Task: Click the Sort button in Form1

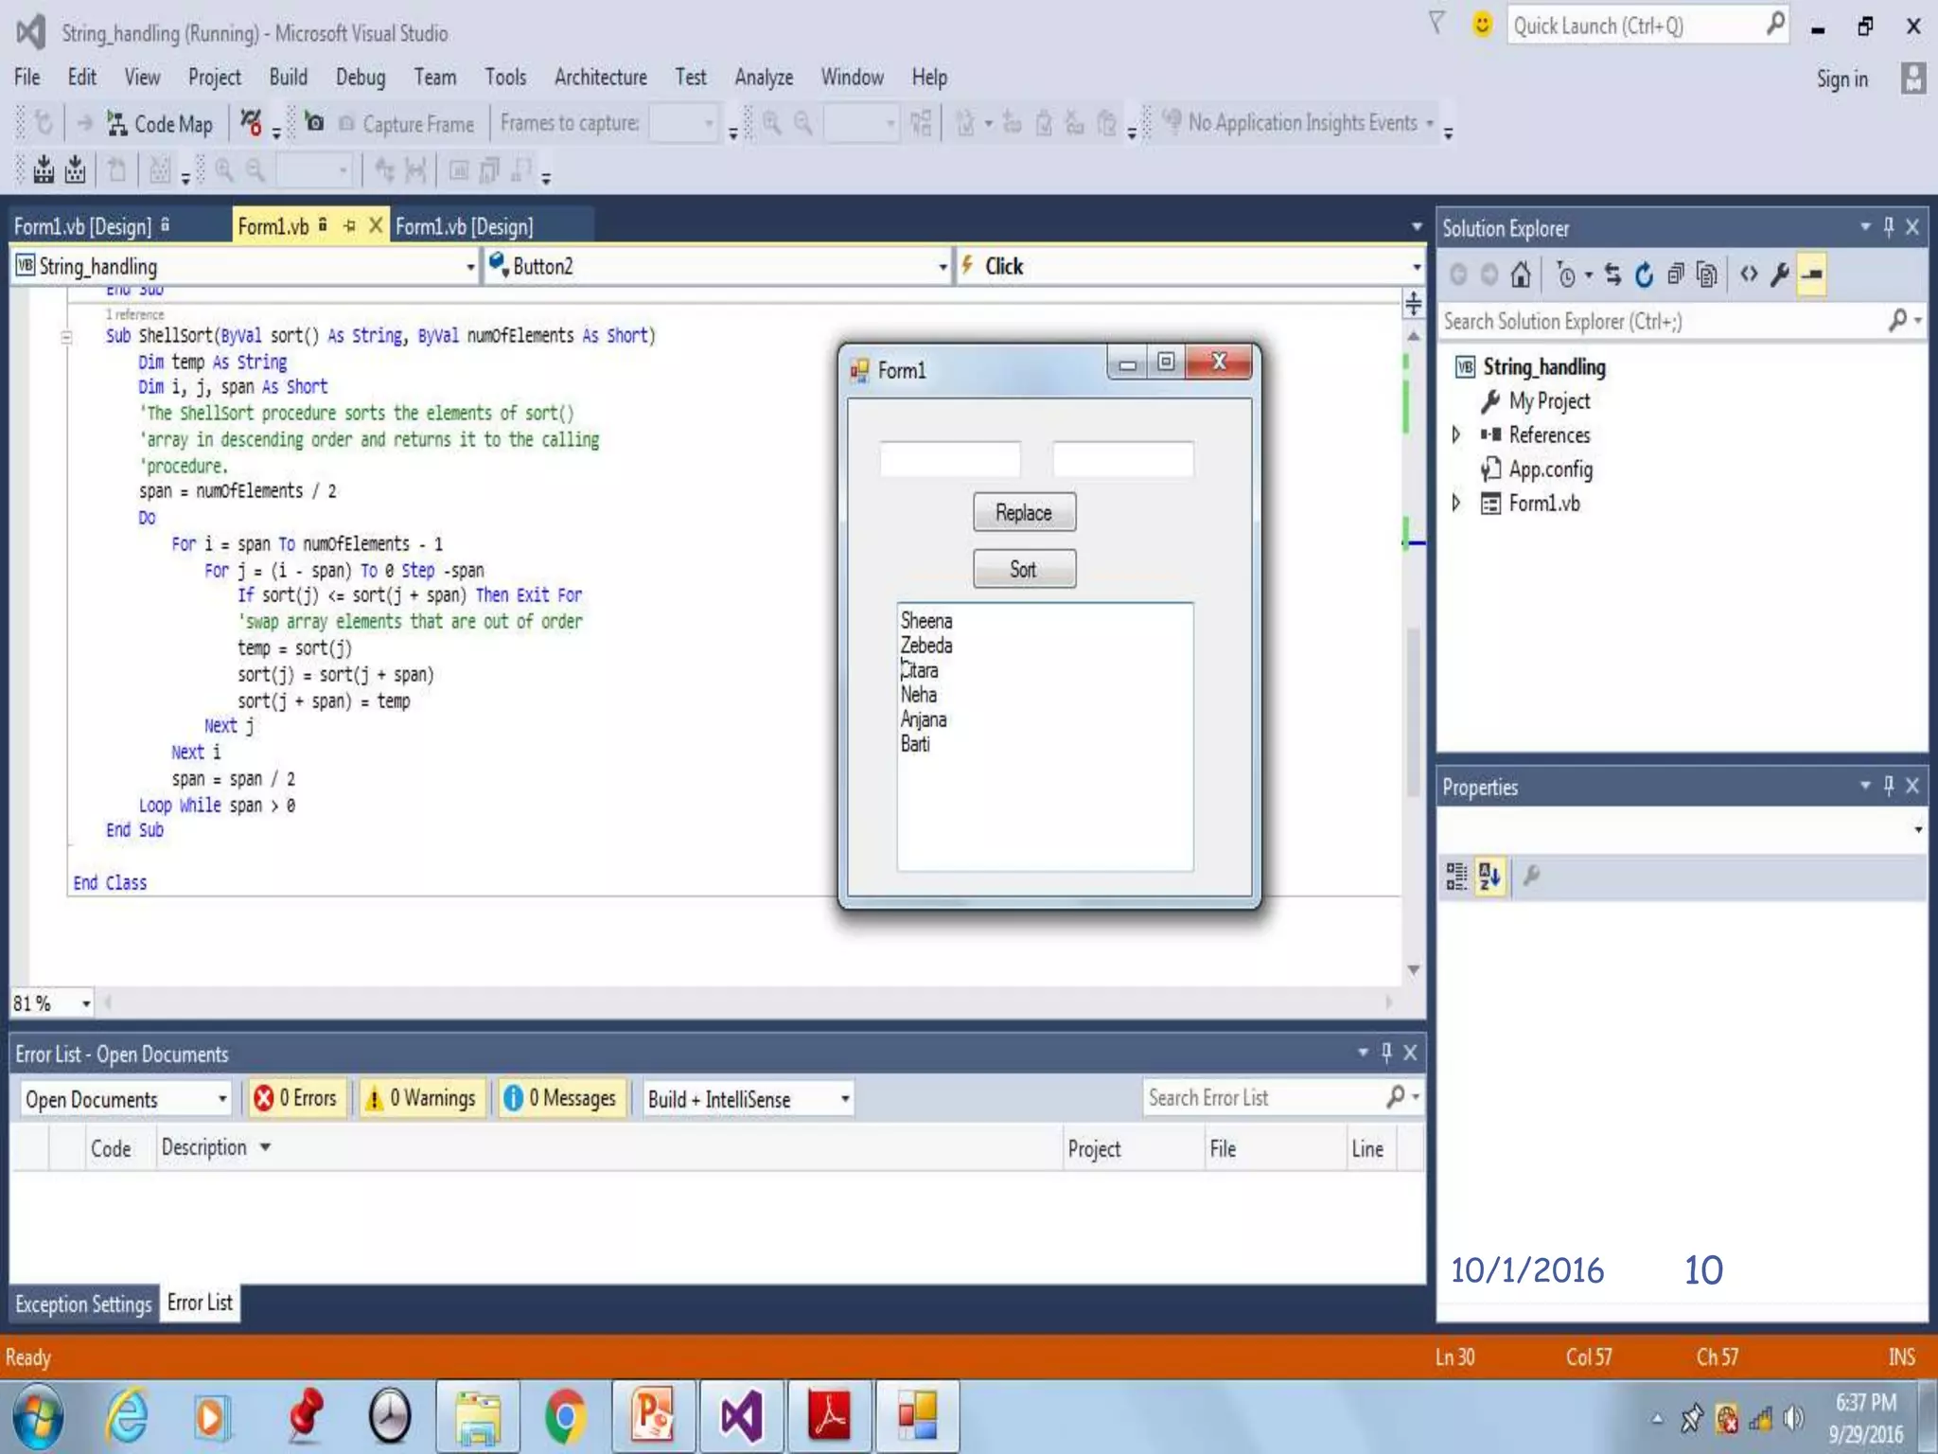Action: click(1023, 569)
